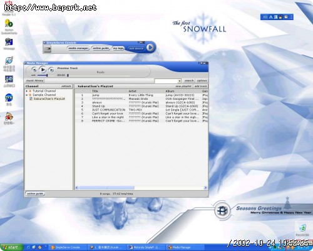Viewport: 313px width, 251px height.
Task: Click the next track button in Media Manager
Action: [x=51, y=70]
